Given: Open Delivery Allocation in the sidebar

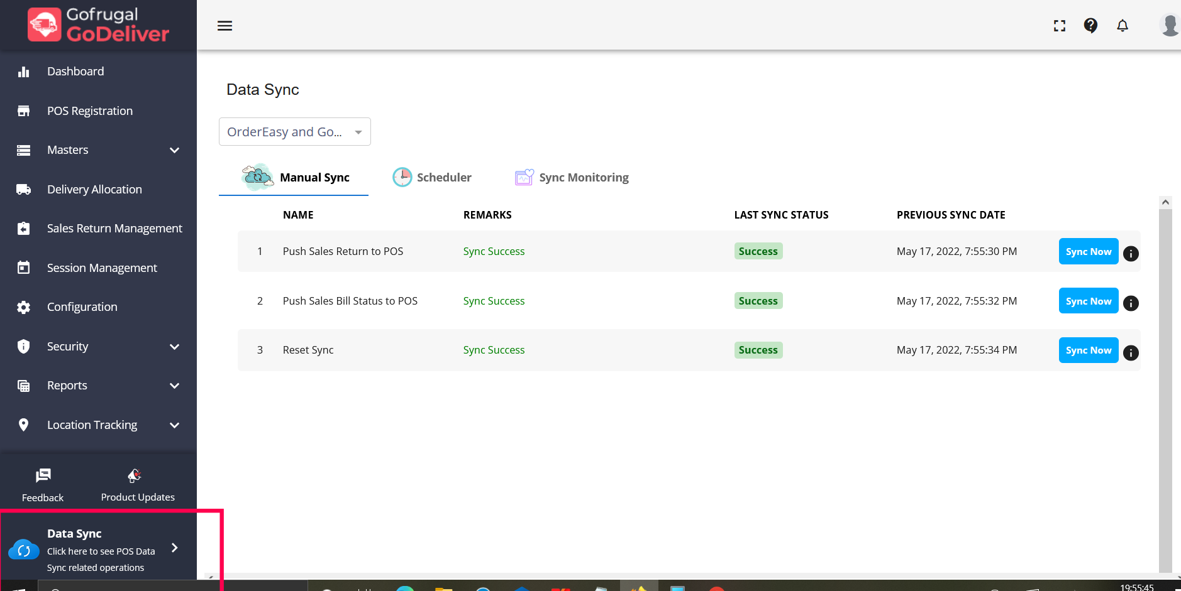Looking at the screenshot, I should pos(94,190).
